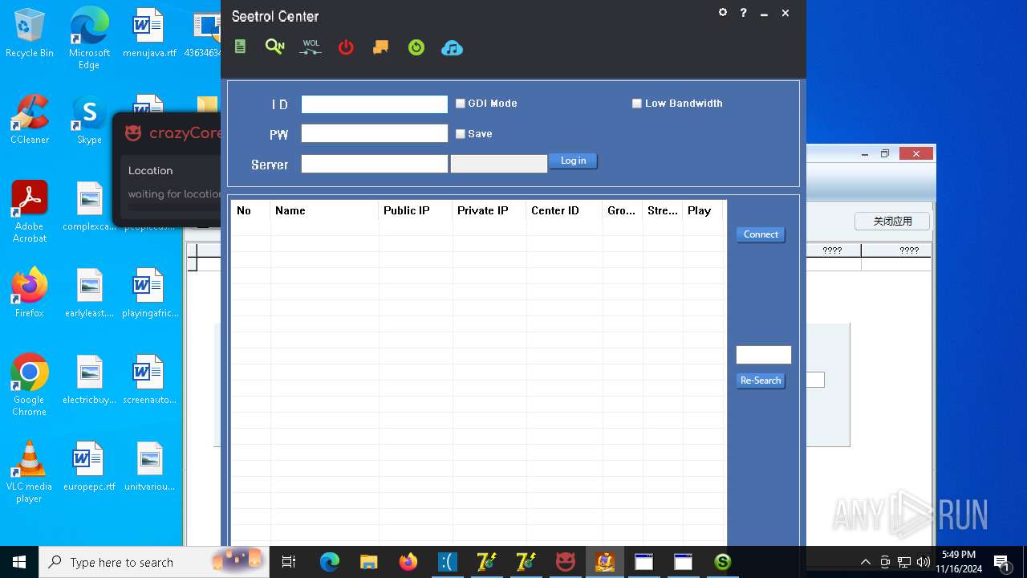This screenshot has height=578, width=1027.
Task: Open menujava.rtf desktop file
Action: point(149,33)
